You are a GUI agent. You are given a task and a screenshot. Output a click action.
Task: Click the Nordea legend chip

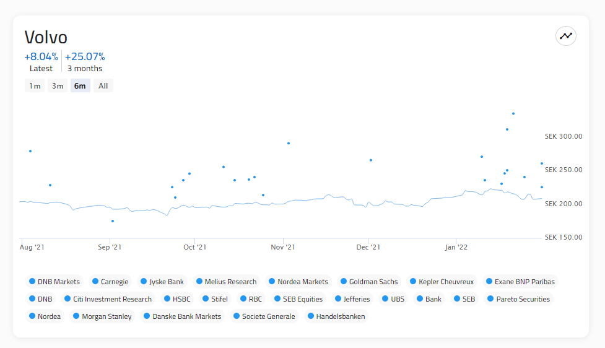tap(45, 316)
